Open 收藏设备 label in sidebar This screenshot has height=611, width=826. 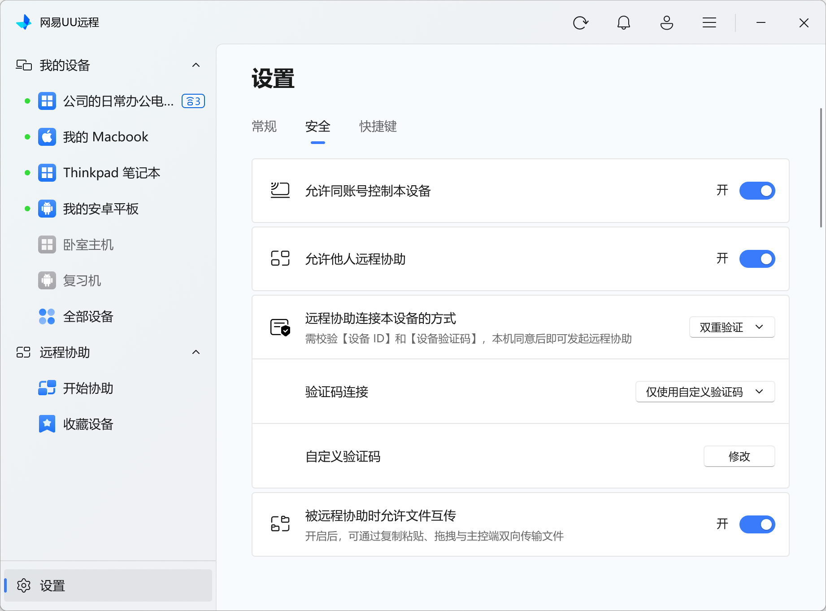(x=88, y=424)
